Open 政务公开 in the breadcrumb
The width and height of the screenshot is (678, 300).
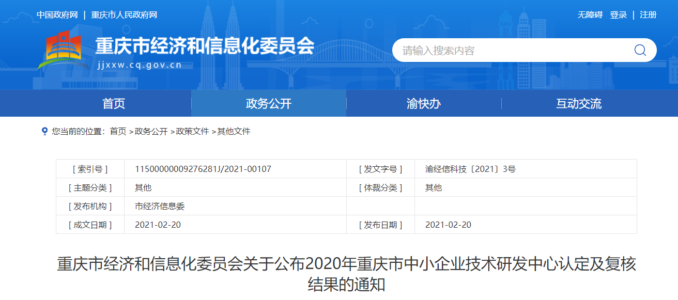tap(151, 132)
